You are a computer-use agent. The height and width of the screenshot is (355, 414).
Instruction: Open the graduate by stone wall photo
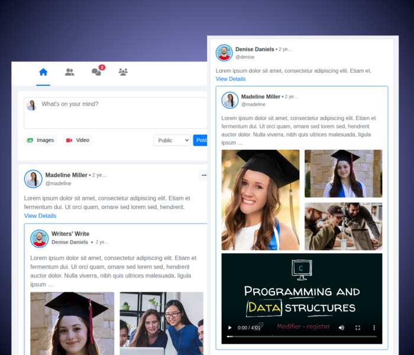343,173
